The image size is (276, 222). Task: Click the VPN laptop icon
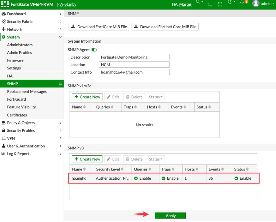[4, 138]
